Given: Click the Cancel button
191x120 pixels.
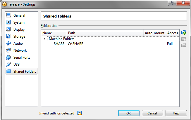Looking at the screenshot, I should click(x=152, y=113).
